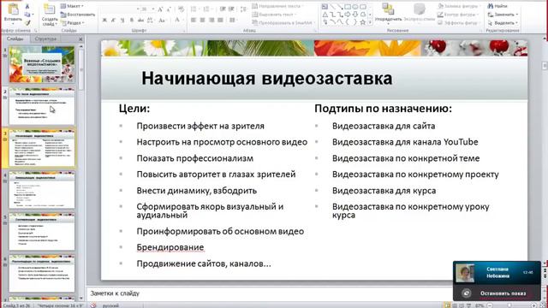Toggle bold (Ж) formatting
Viewport: 548px width, 308px height.
[104, 21]
